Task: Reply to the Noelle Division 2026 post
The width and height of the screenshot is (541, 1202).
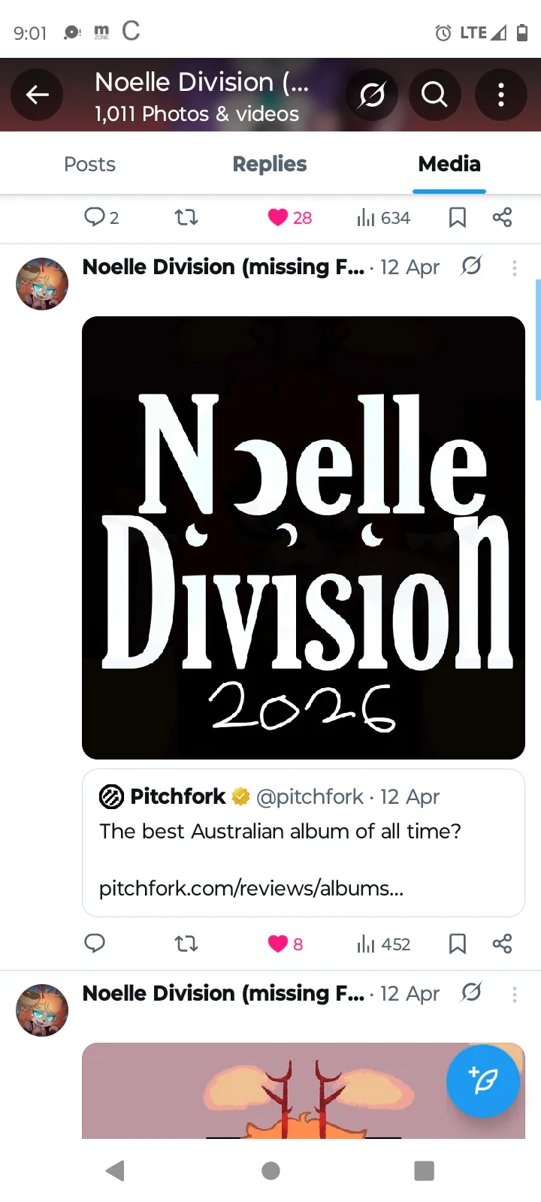Action: pos(95,944)
